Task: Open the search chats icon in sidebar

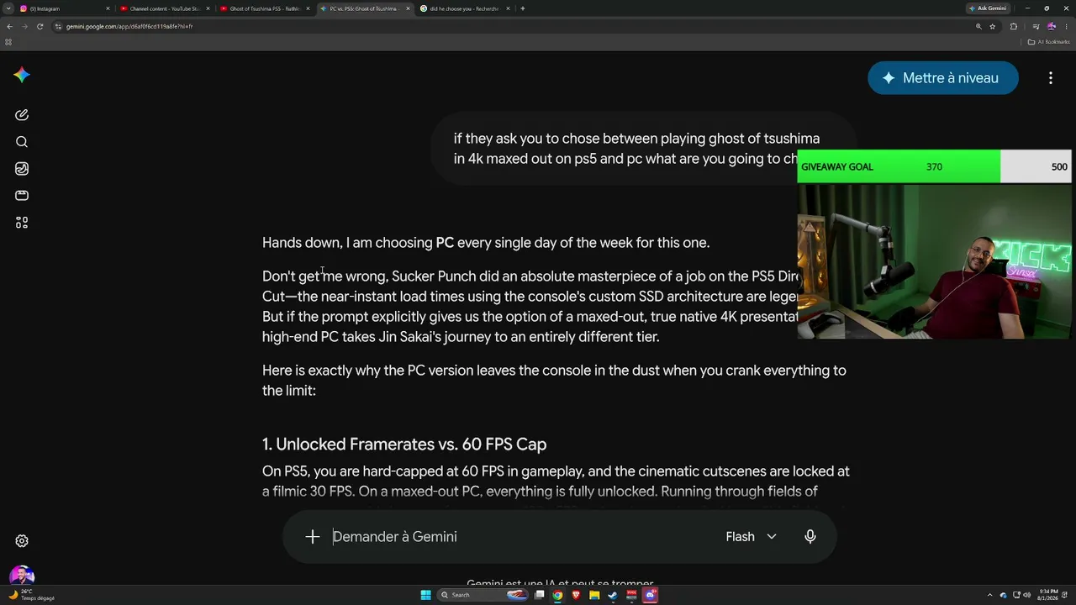Action: tap(22, 142)
